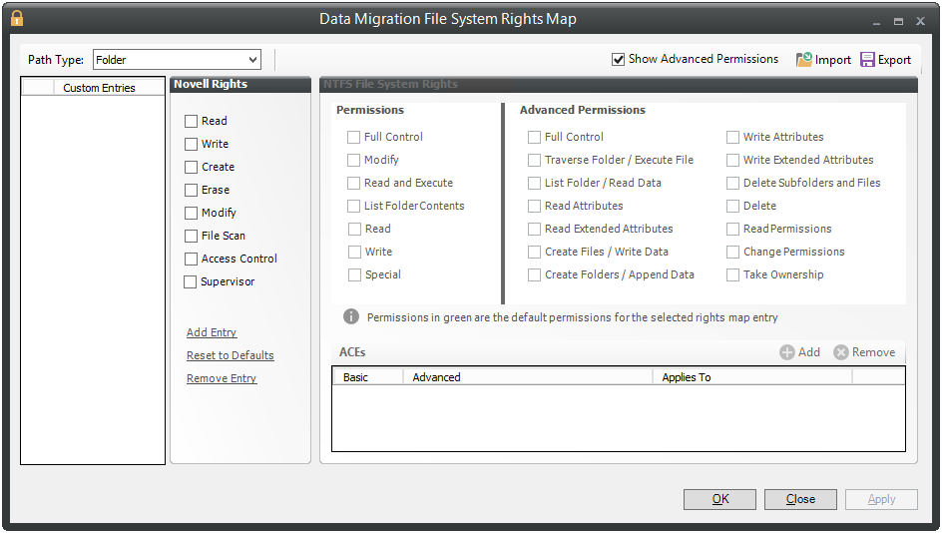Disable Show Advanced Permissions checkbox
The height and width of the screenshot is (533, 943).
[619, 60]
